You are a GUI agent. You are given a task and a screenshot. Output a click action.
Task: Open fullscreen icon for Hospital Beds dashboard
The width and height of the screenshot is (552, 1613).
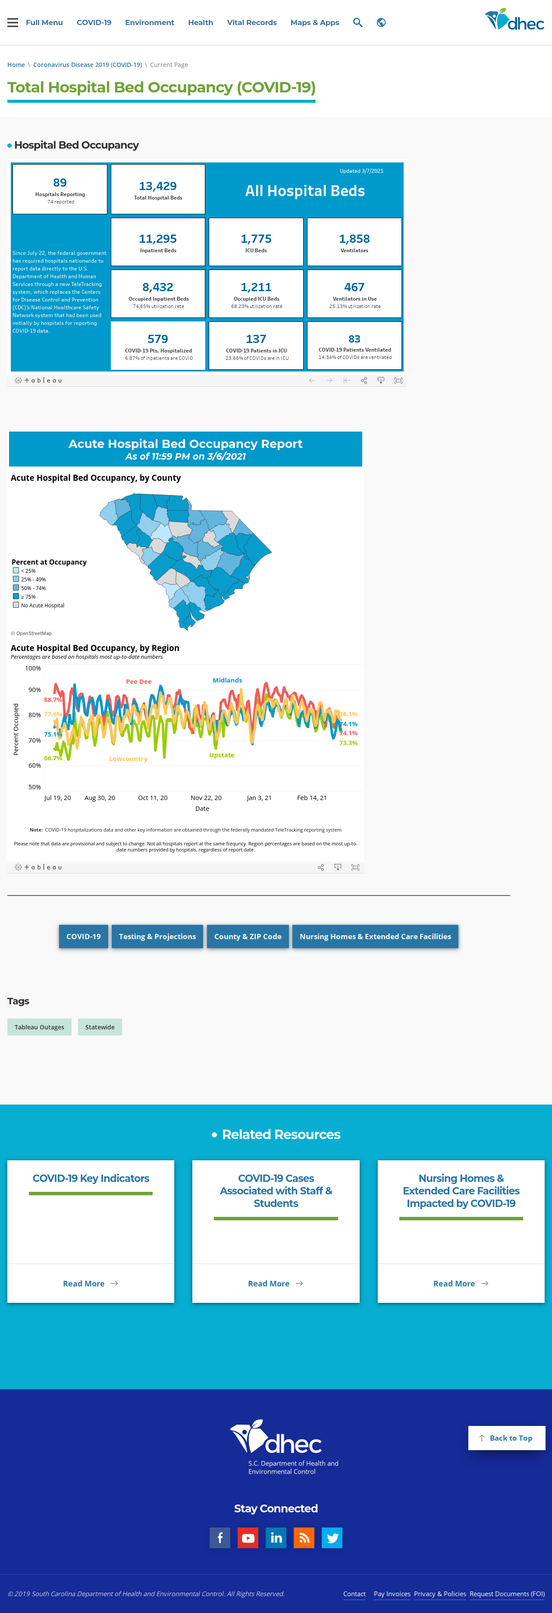[398, 380]
